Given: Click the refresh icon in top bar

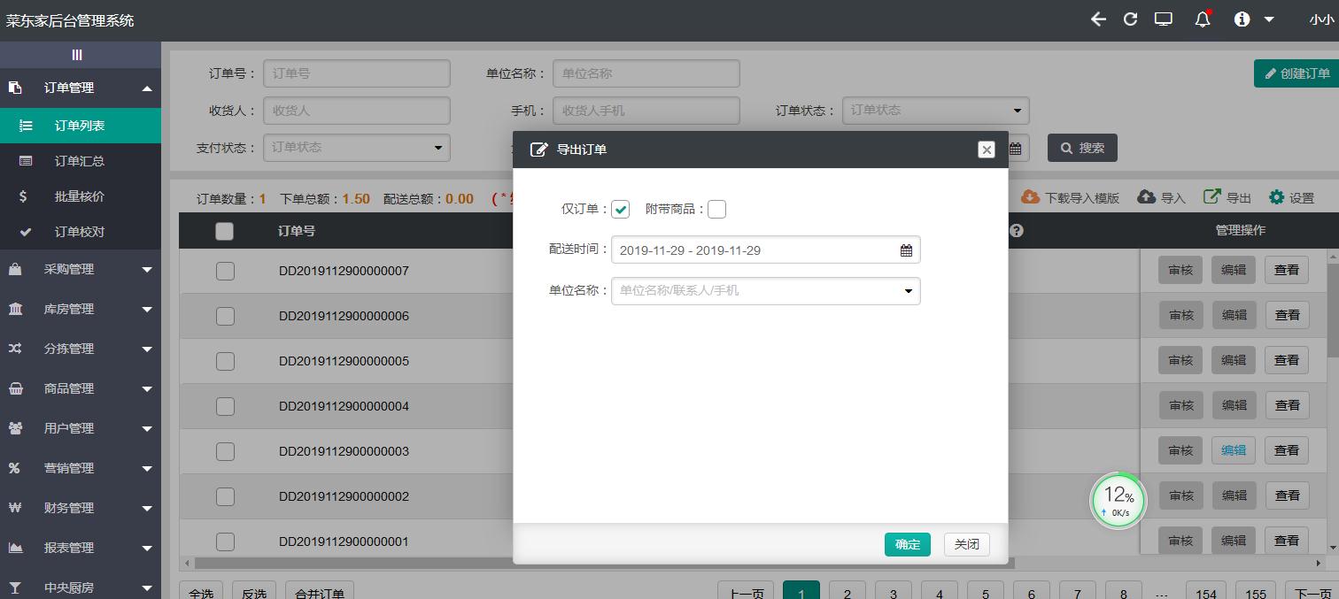Looking at the screenshot, I should pos(1130,19).
